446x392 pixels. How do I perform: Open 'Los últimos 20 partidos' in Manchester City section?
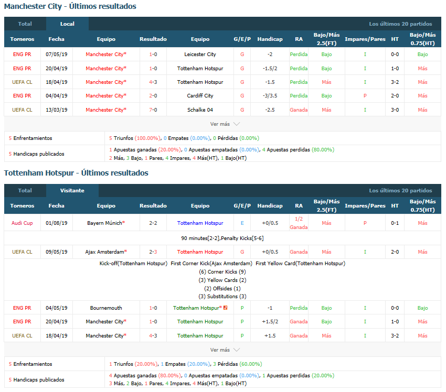[x=400, y=24]
